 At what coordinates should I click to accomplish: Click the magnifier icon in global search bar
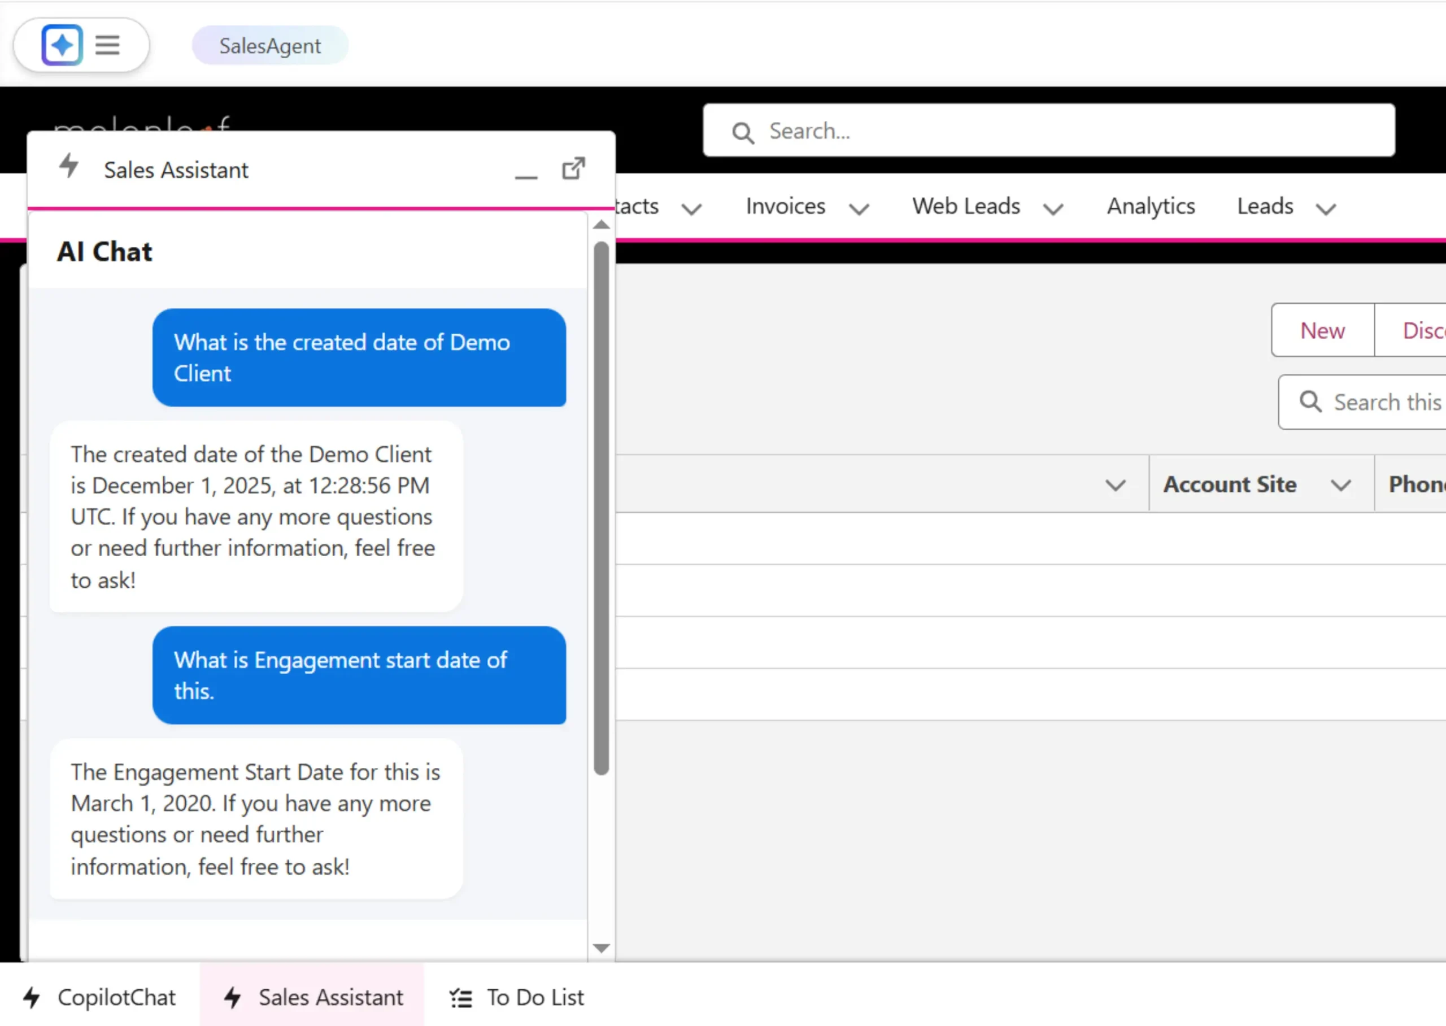(x=743, y=132)
